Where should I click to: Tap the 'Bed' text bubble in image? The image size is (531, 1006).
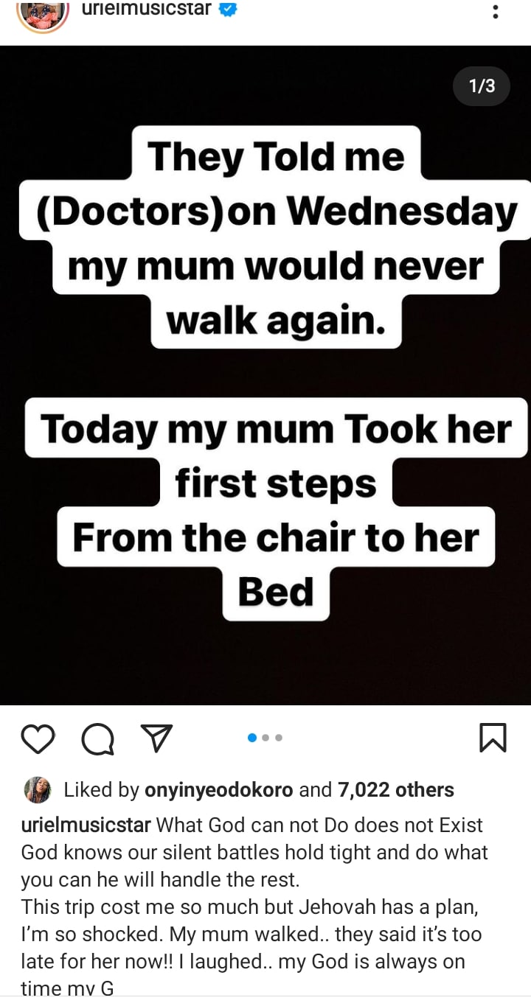(276, 592)
